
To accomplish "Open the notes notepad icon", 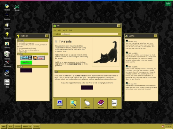I will (114, 103).
